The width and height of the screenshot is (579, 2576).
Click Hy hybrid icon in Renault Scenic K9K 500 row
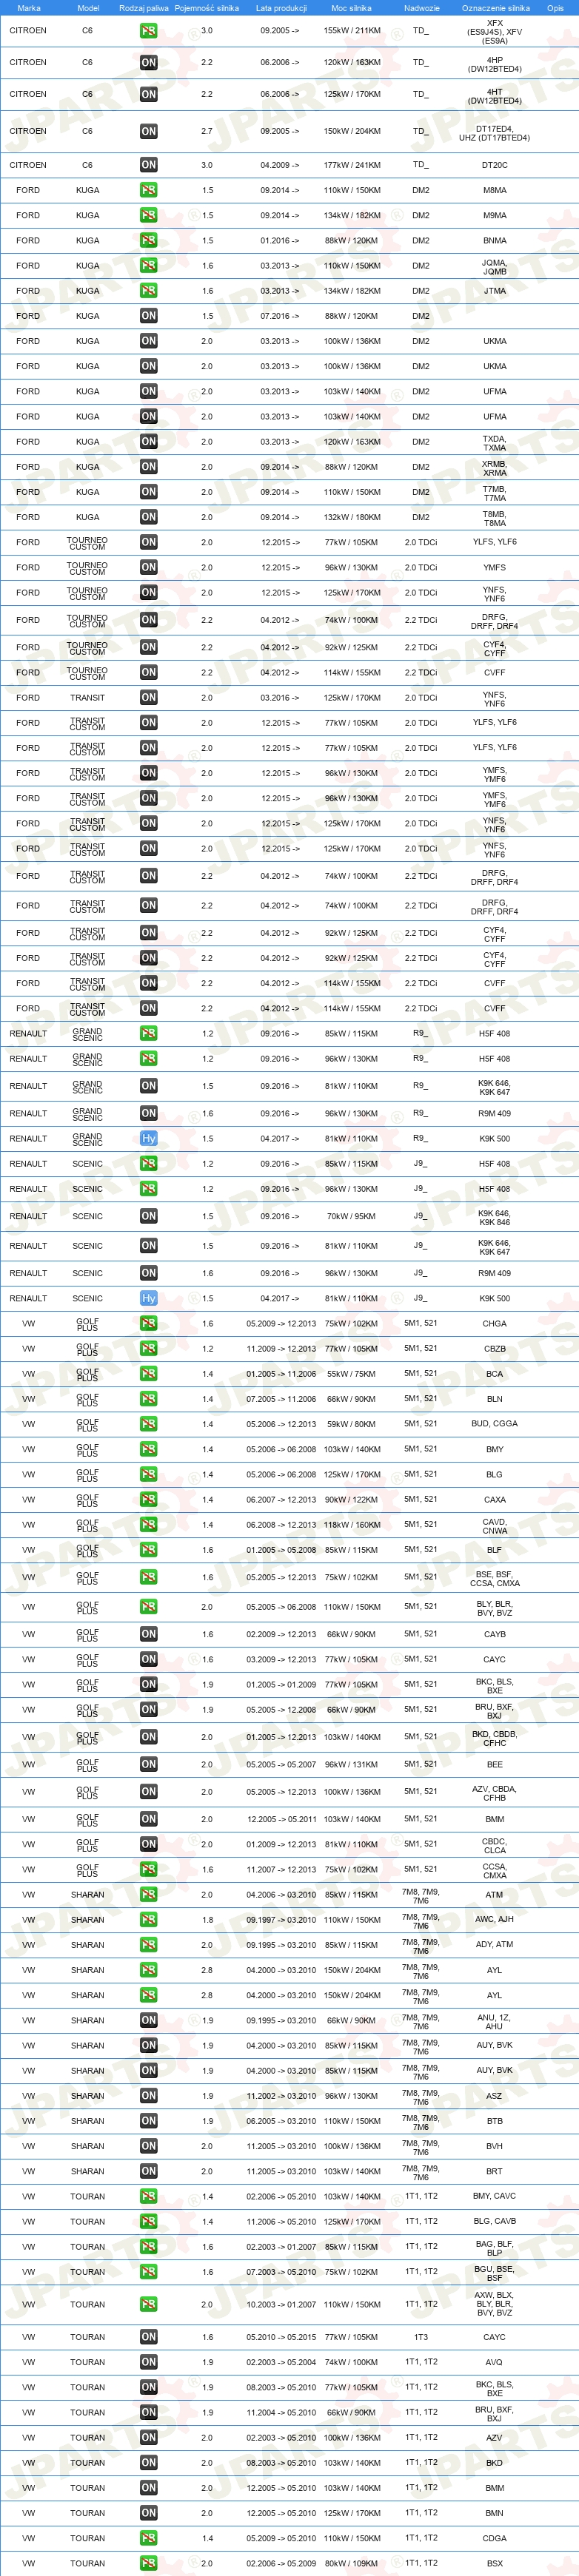(x=148, y=1299)
